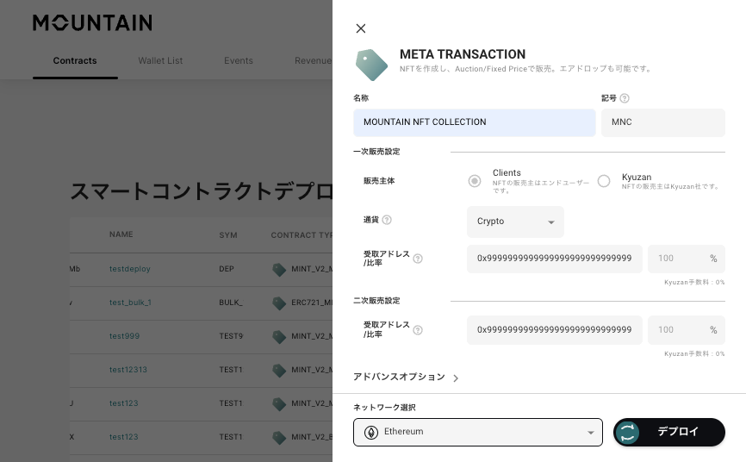Click the tag icon in testdeploy row
This screenshot has width=746, height=462.
point(279,269)
